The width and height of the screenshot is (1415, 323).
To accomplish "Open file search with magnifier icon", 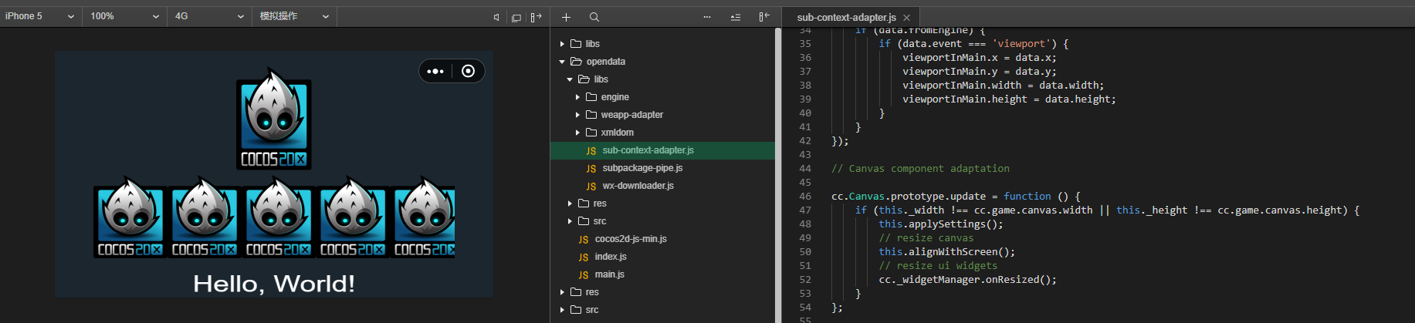I will click(x=594, y=17).
